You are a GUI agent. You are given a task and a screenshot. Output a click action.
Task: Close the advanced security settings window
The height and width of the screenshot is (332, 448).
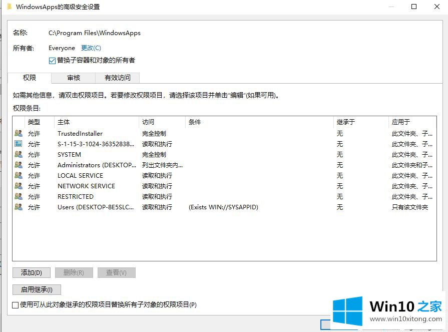click(x=437, y=7)
